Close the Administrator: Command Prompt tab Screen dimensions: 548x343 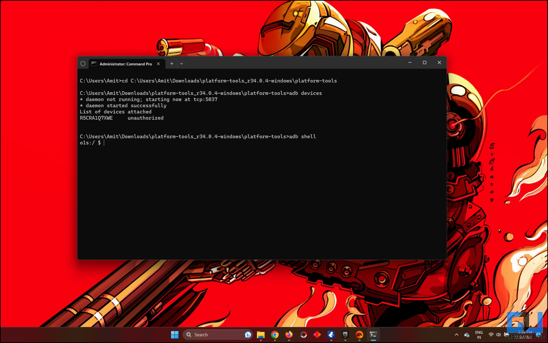point(158,64)
